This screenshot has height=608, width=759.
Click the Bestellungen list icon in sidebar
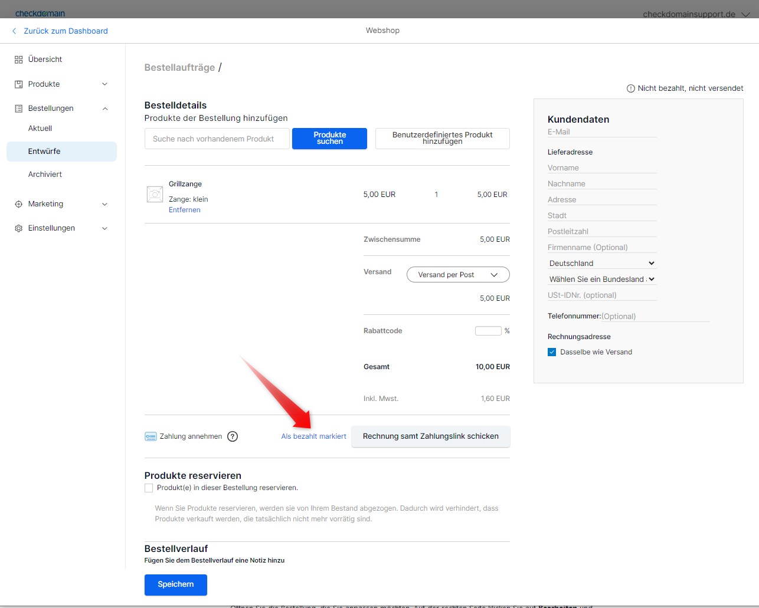coord(18,109)
